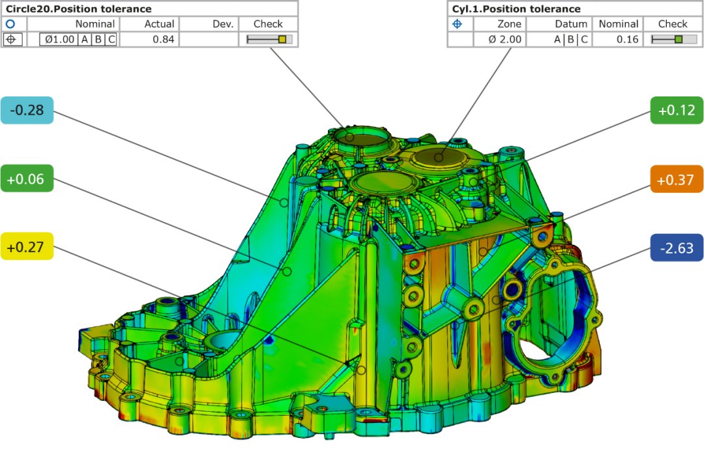Click the blue position icon in Cyl.1 table

(457, 24)
